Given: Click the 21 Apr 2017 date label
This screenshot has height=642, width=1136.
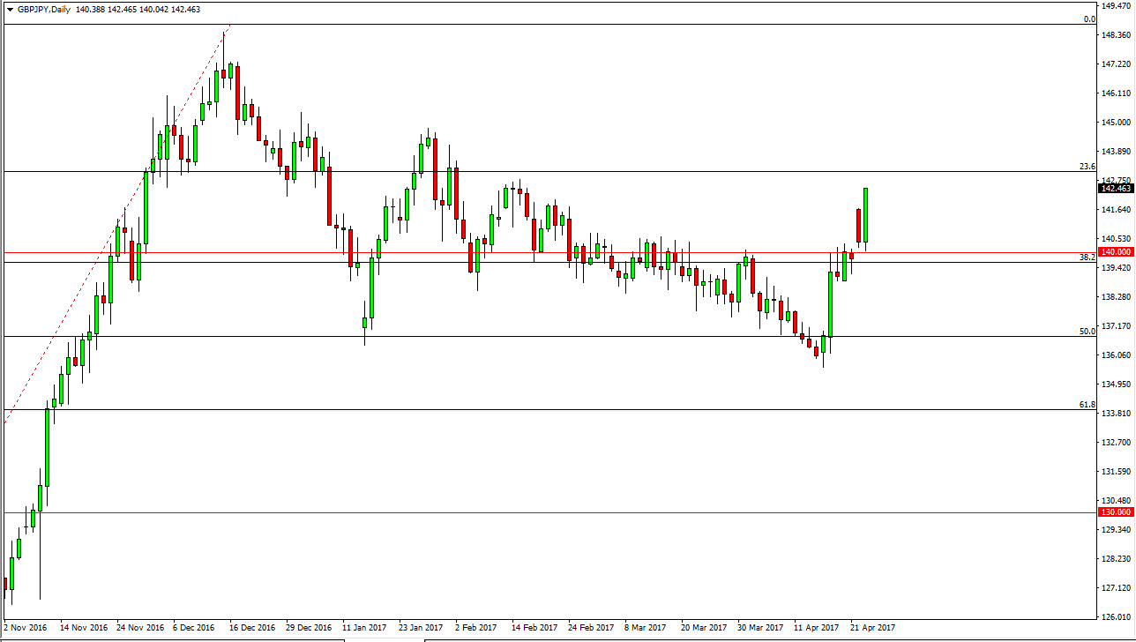Looking at the screenshot, I should click(872, 628).
